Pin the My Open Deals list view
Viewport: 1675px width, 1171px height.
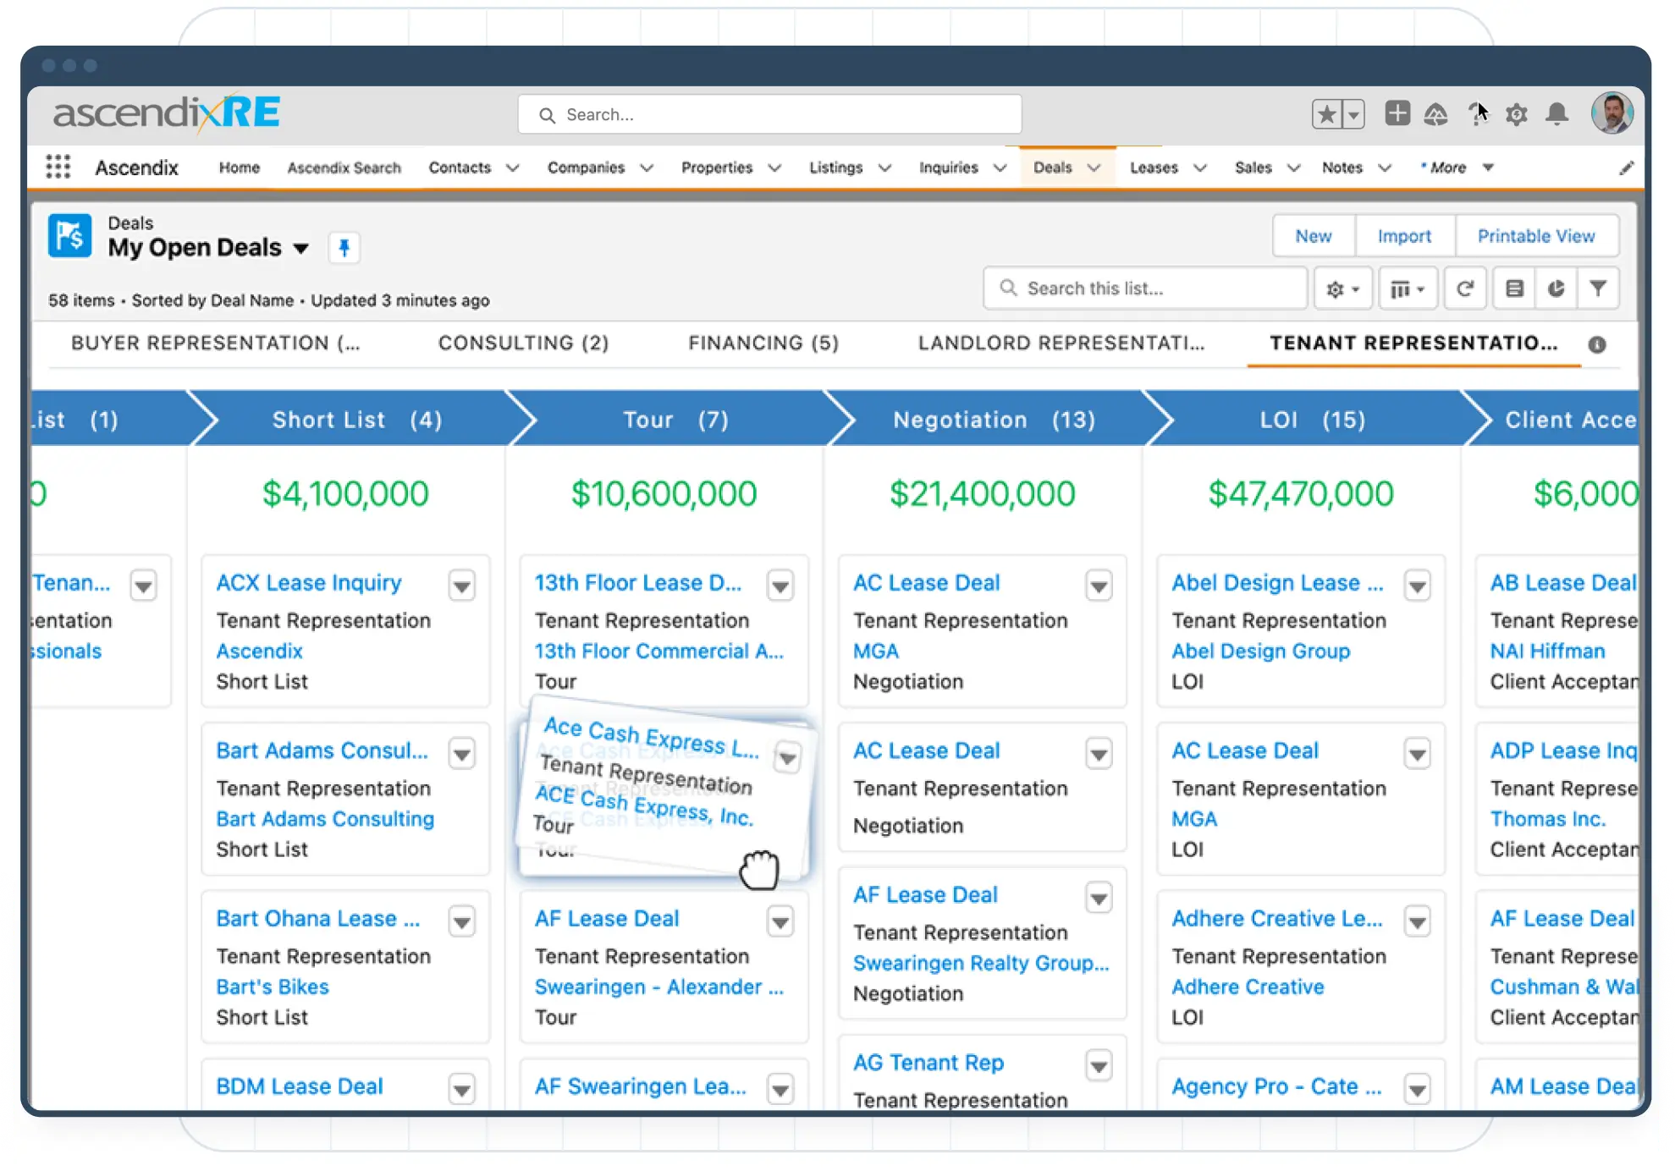click(344, 248)
